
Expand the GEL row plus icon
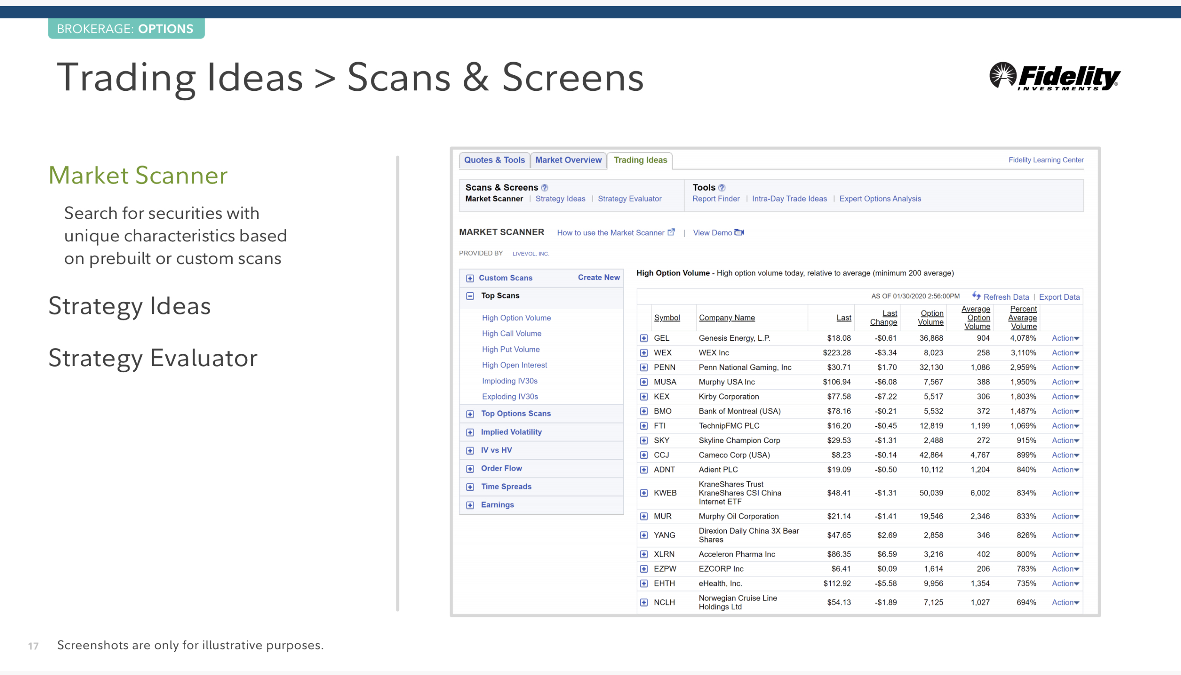644,339
